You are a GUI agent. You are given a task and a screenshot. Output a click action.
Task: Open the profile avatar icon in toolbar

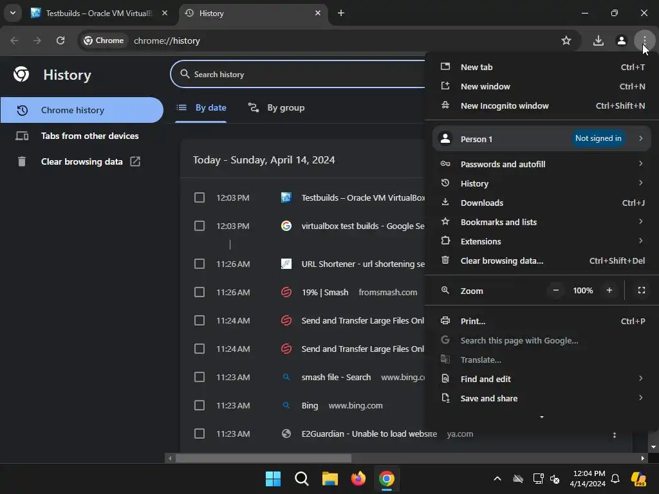point(621,41)
